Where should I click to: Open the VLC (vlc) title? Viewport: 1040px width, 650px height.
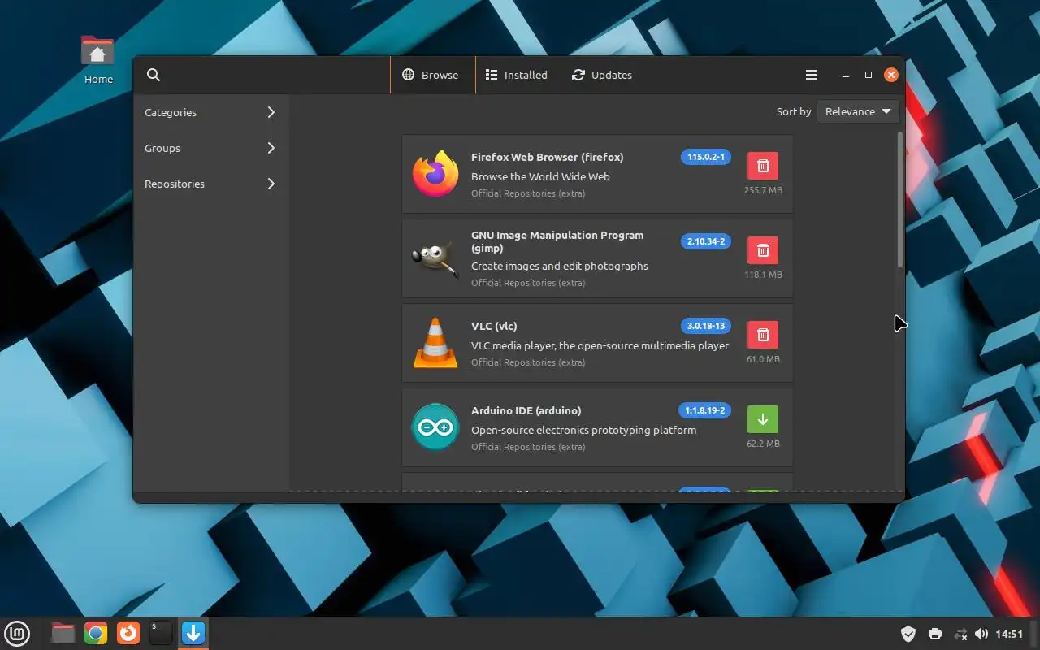pos(494,326)
